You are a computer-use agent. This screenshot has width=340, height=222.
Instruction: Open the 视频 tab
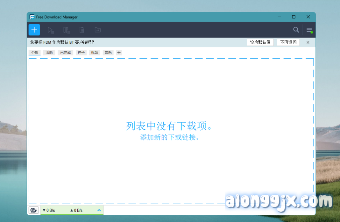(95, 52)
